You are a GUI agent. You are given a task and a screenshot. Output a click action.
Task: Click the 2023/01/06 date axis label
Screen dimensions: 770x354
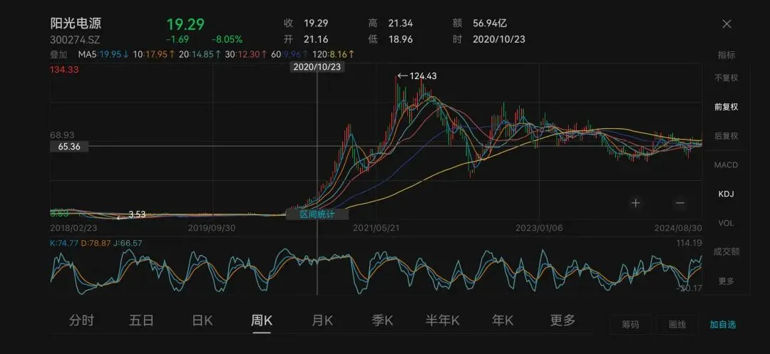[539, 228]
